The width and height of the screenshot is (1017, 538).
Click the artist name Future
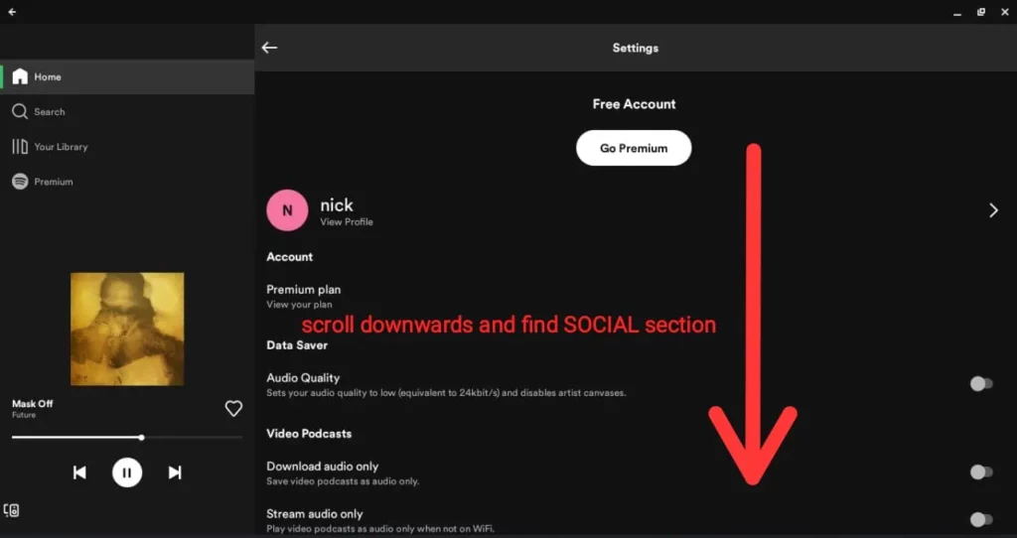tap(24, 415)
